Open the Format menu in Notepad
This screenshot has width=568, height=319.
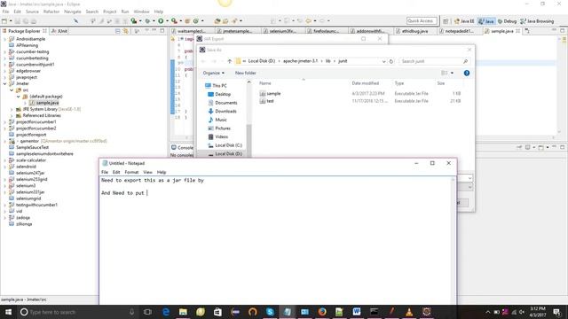[131, 172]
